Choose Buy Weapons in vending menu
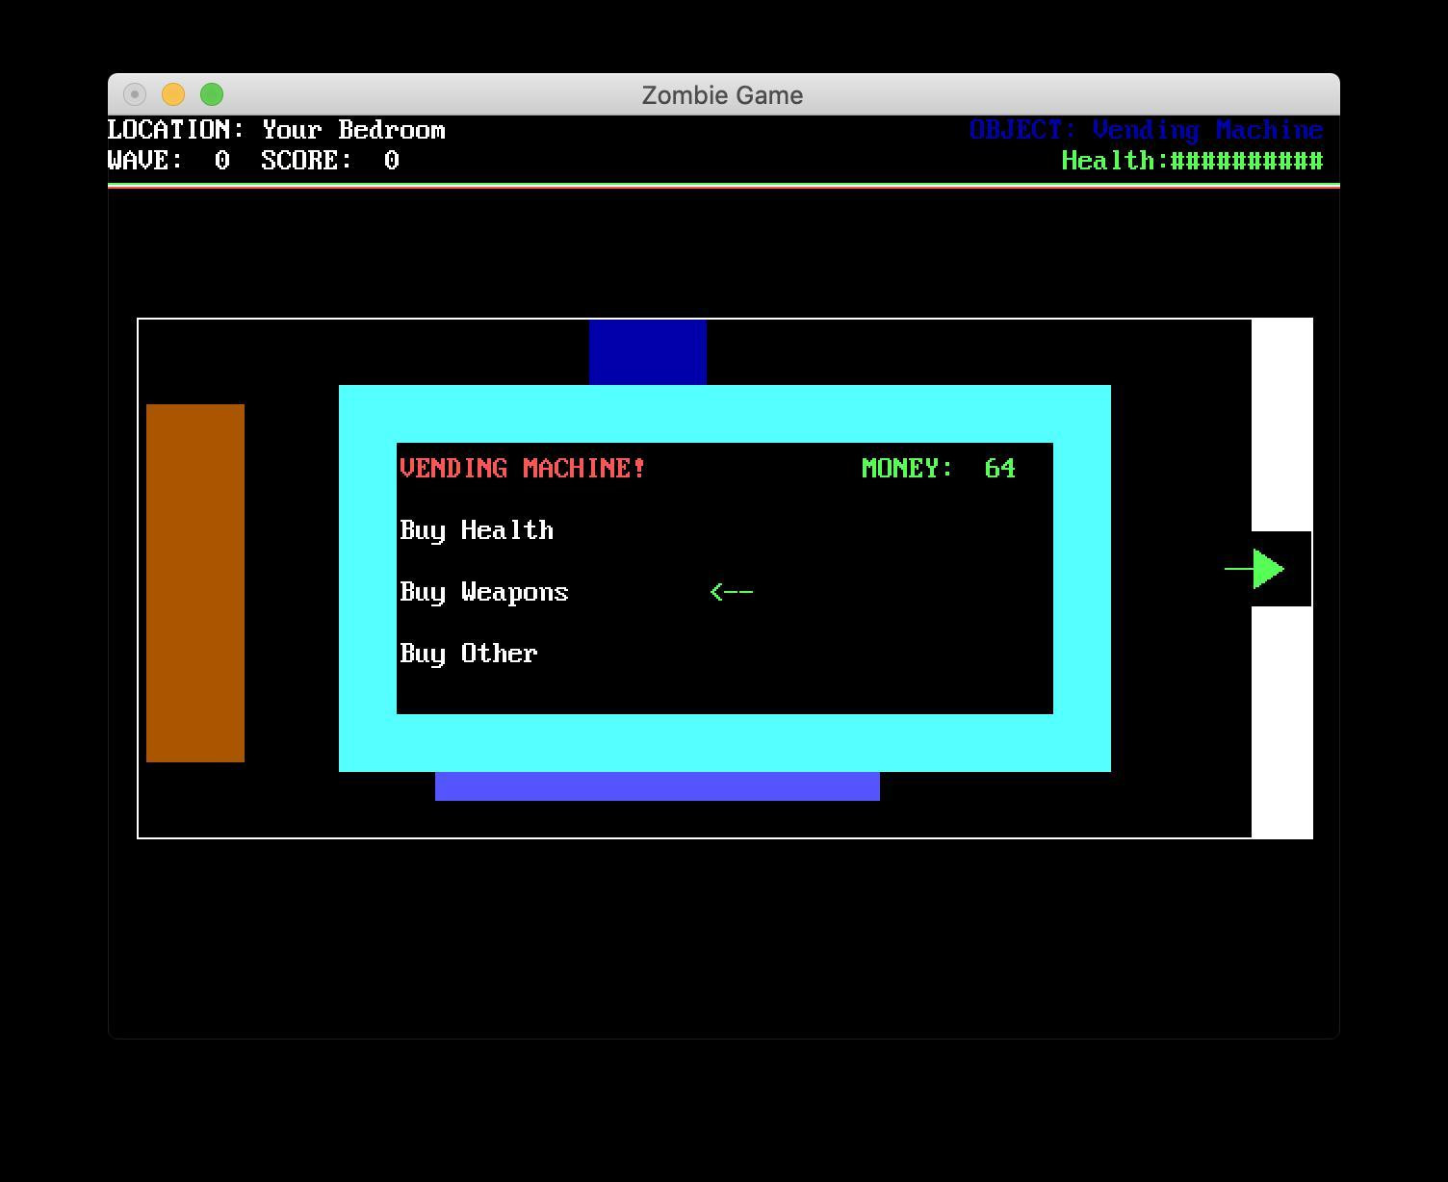 484,592
